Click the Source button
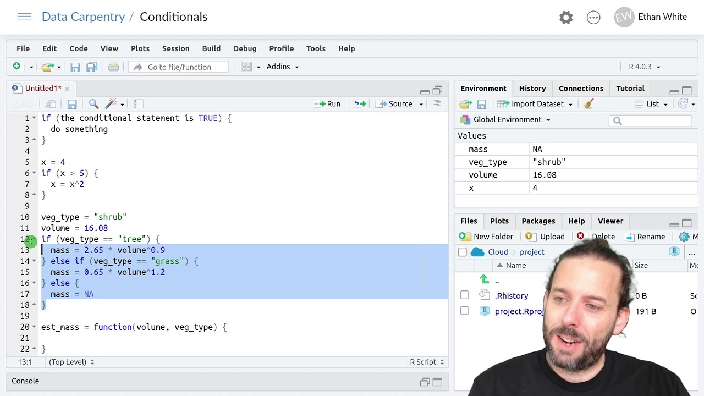Screen dimensions: 704x396 point(394,104)
